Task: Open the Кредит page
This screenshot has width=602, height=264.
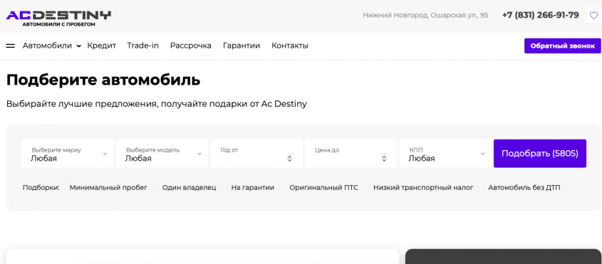Action: point(101,46)
